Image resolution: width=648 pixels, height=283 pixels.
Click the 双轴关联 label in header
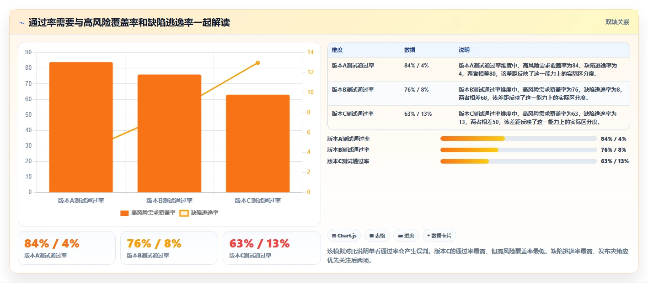617,22
